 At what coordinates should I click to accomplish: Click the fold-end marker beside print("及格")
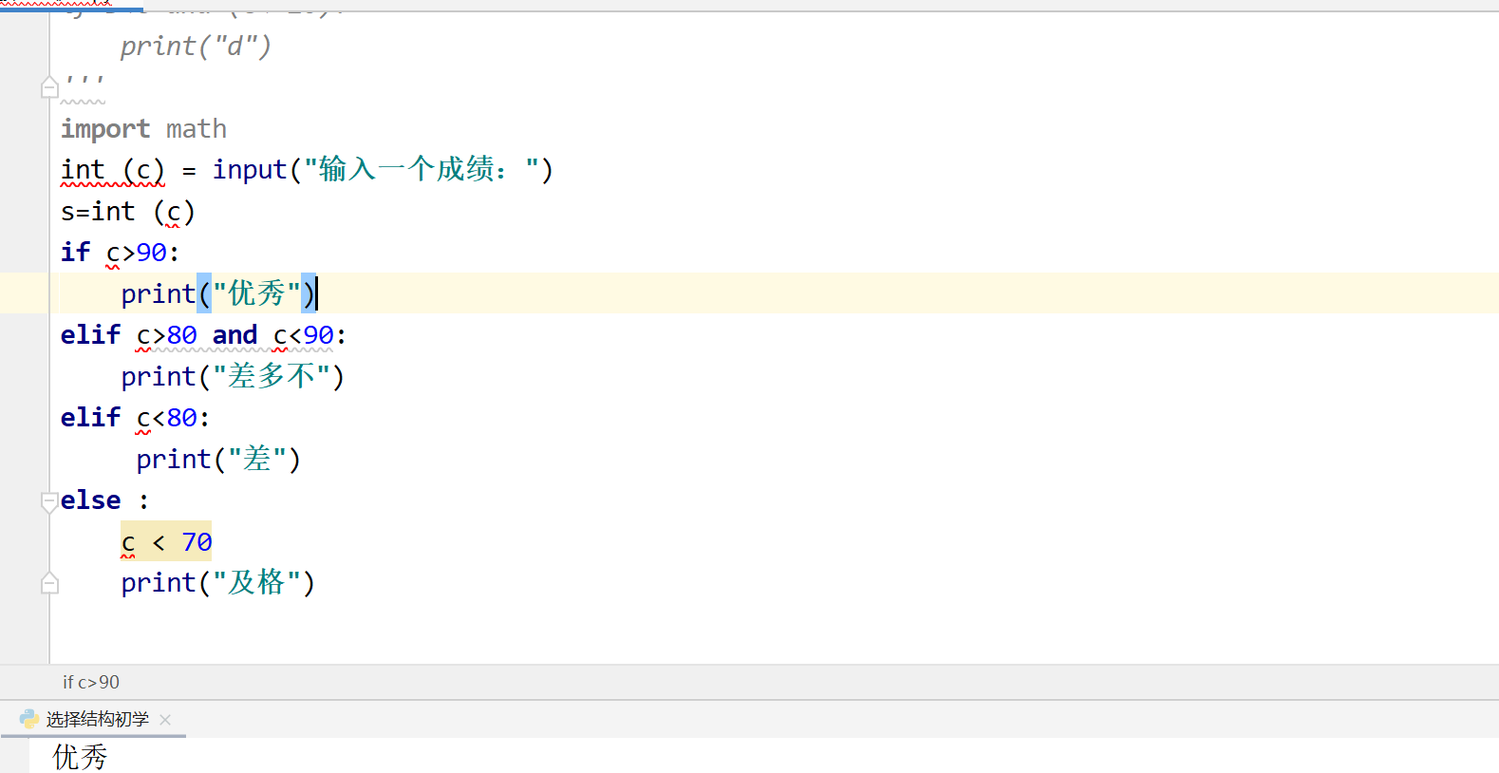(x=49, y=583)
